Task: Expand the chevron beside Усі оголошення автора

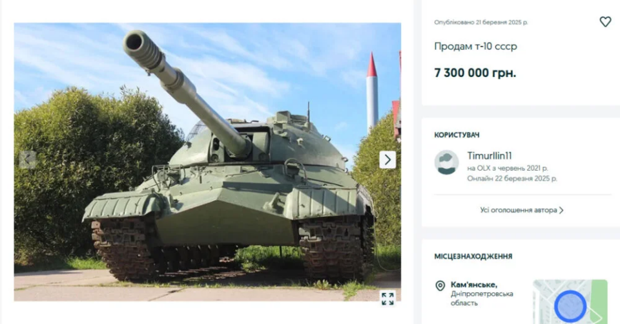Action: click(x=561, y=210)
